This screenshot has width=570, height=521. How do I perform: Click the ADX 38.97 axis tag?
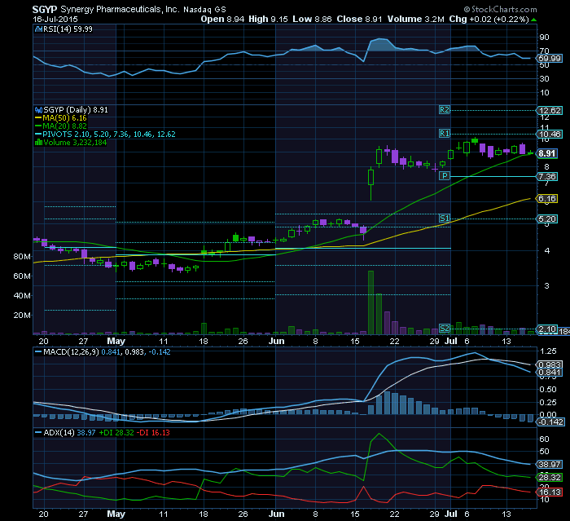pos(550,464)
